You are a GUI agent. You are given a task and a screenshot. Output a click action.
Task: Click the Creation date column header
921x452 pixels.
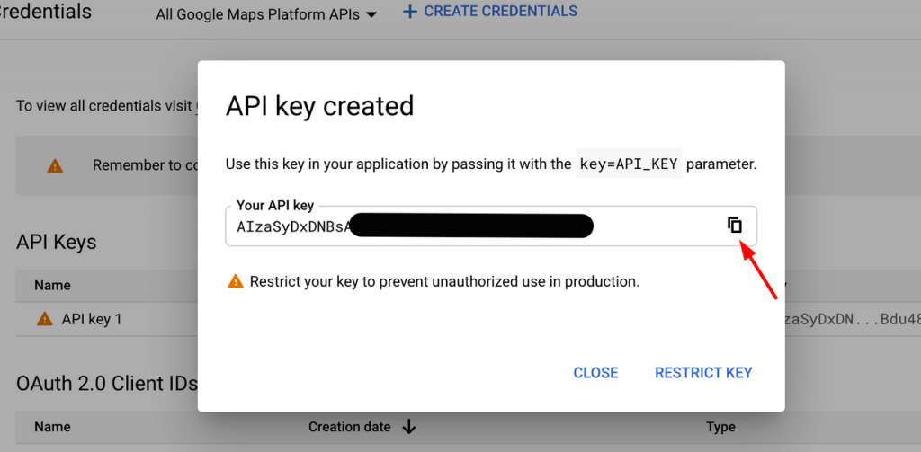click(350, 427)
